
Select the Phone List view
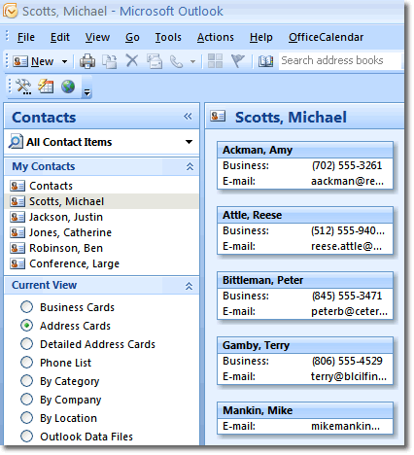tap(26, 362)
